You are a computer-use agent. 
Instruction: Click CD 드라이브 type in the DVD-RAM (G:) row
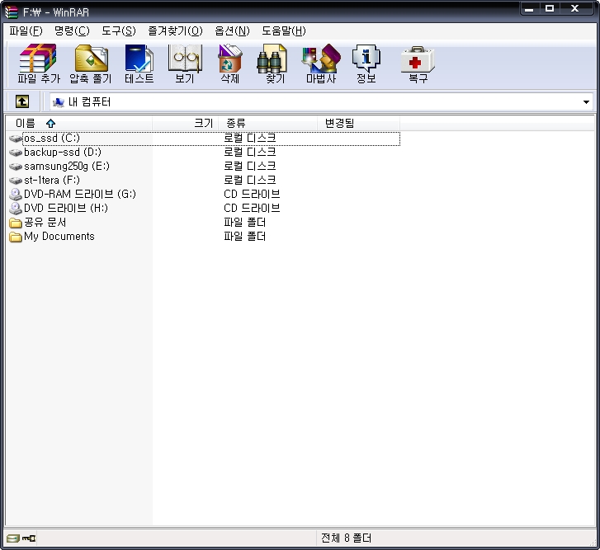(252, 194)
